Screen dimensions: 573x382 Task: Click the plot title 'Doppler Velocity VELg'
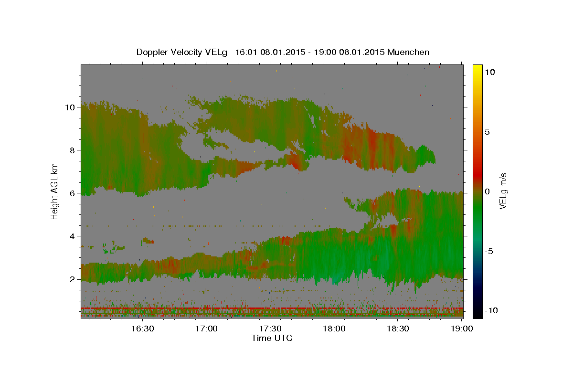click(x=183, y=52)
